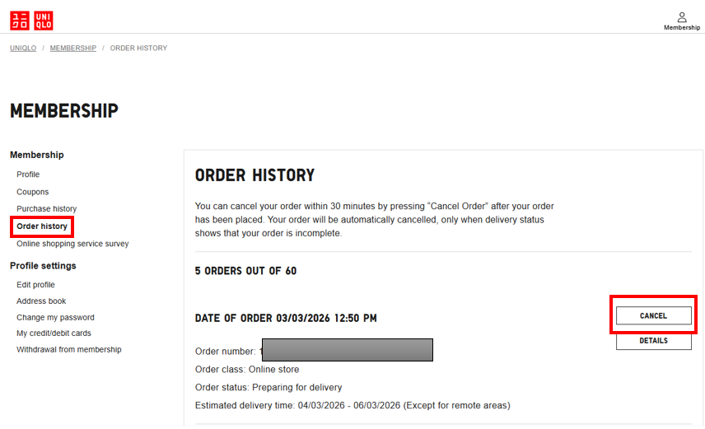
Task: Open Online shopping service survey
Action: point(72,244)
